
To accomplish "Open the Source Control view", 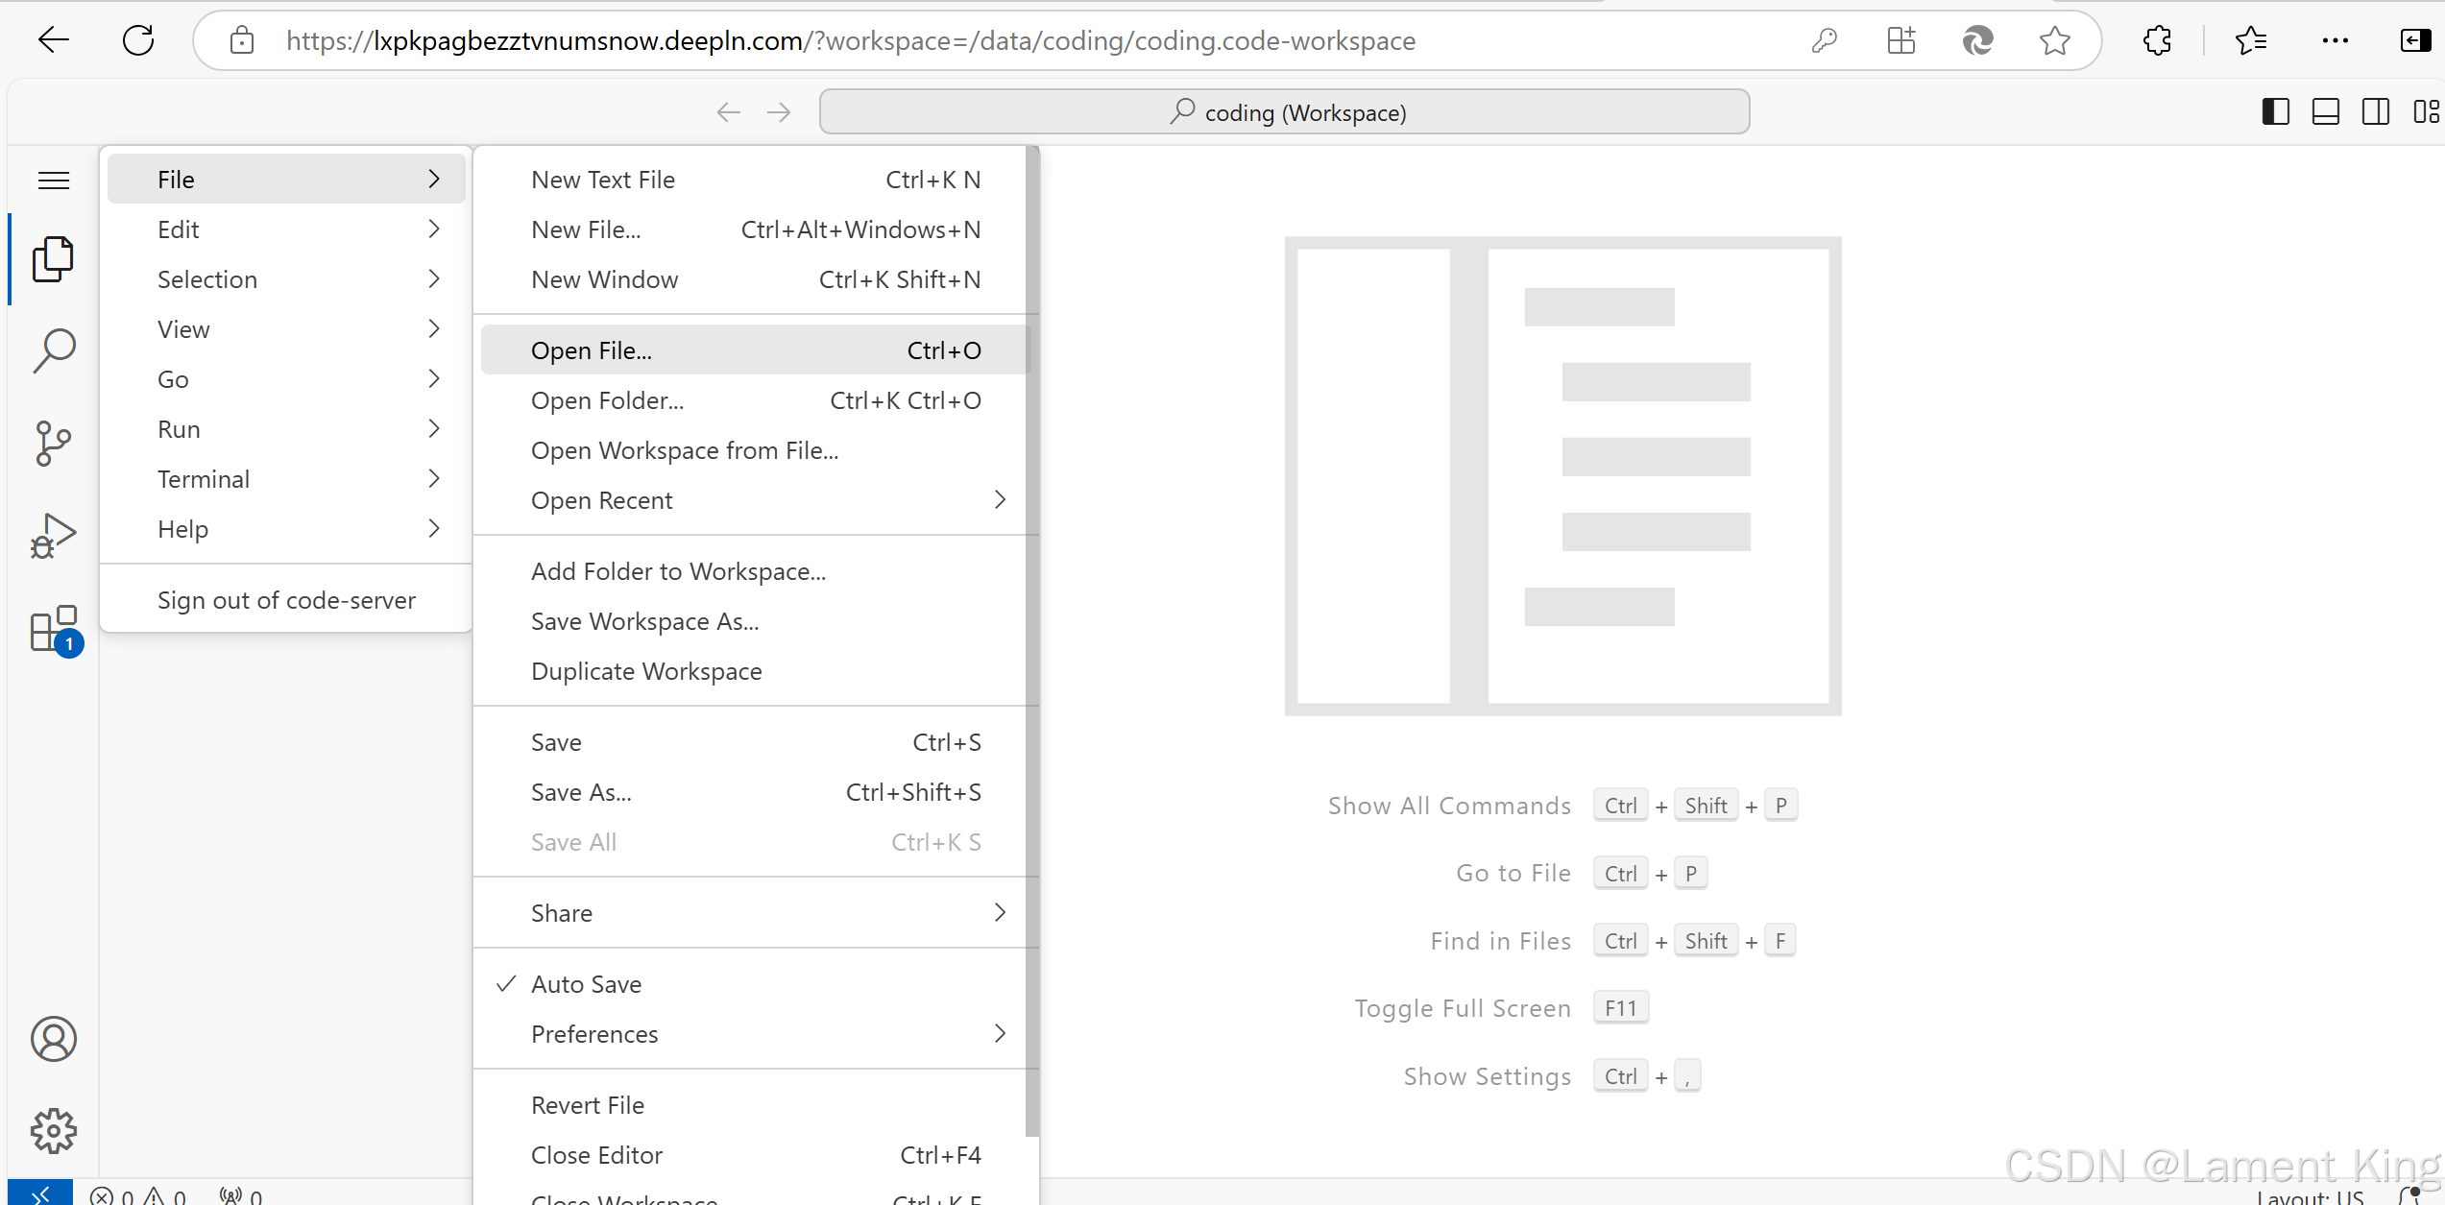I will 53,443.
